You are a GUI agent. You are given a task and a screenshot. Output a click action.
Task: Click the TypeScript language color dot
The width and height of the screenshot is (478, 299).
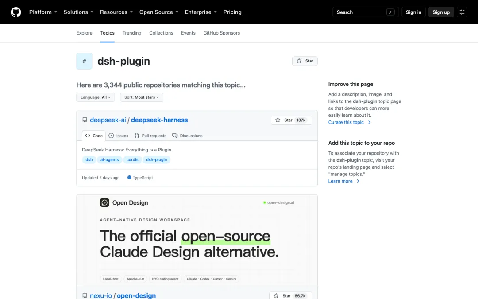tap(129, 178)
